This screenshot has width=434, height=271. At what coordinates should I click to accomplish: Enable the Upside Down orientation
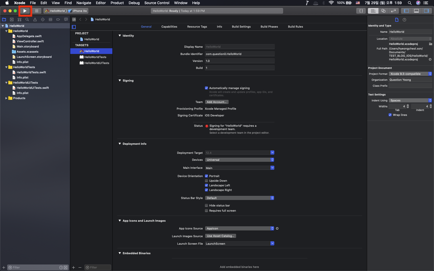206,181
